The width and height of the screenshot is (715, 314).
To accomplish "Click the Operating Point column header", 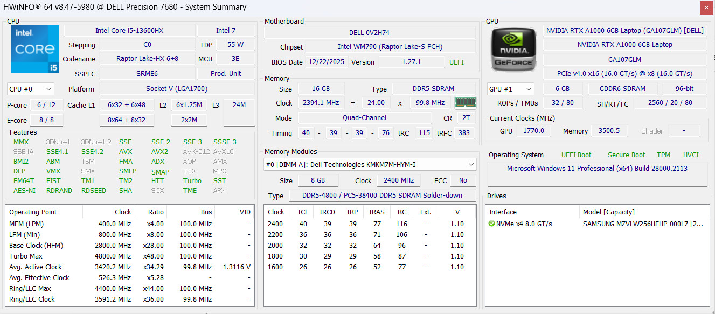I will [44, 212].
